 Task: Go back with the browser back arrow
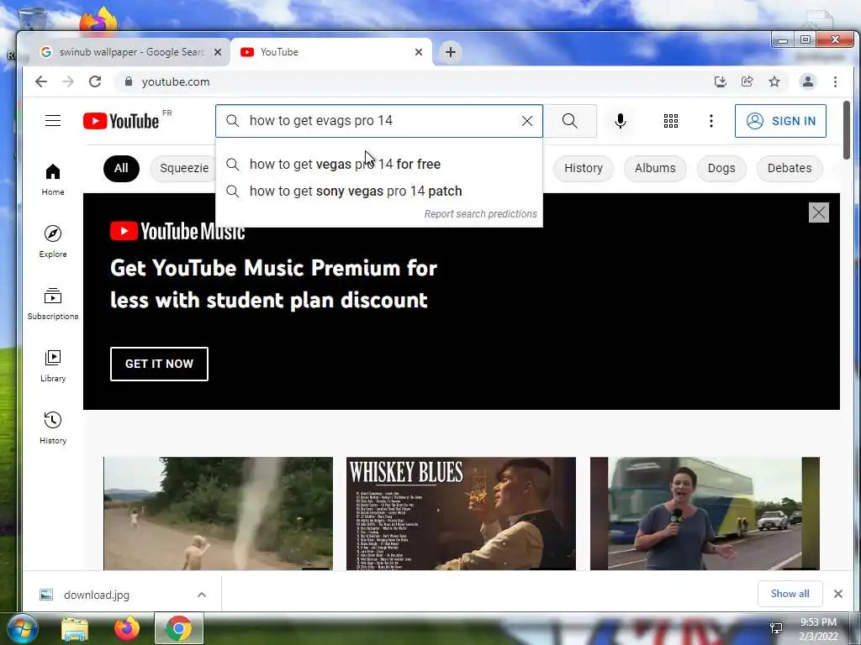41,81
